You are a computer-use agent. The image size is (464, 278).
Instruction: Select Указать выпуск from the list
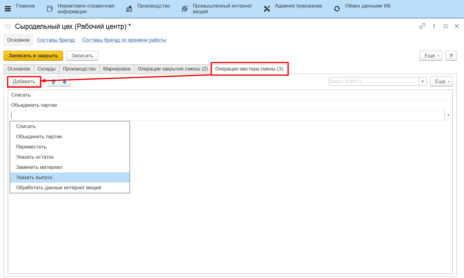coord(34,178)
